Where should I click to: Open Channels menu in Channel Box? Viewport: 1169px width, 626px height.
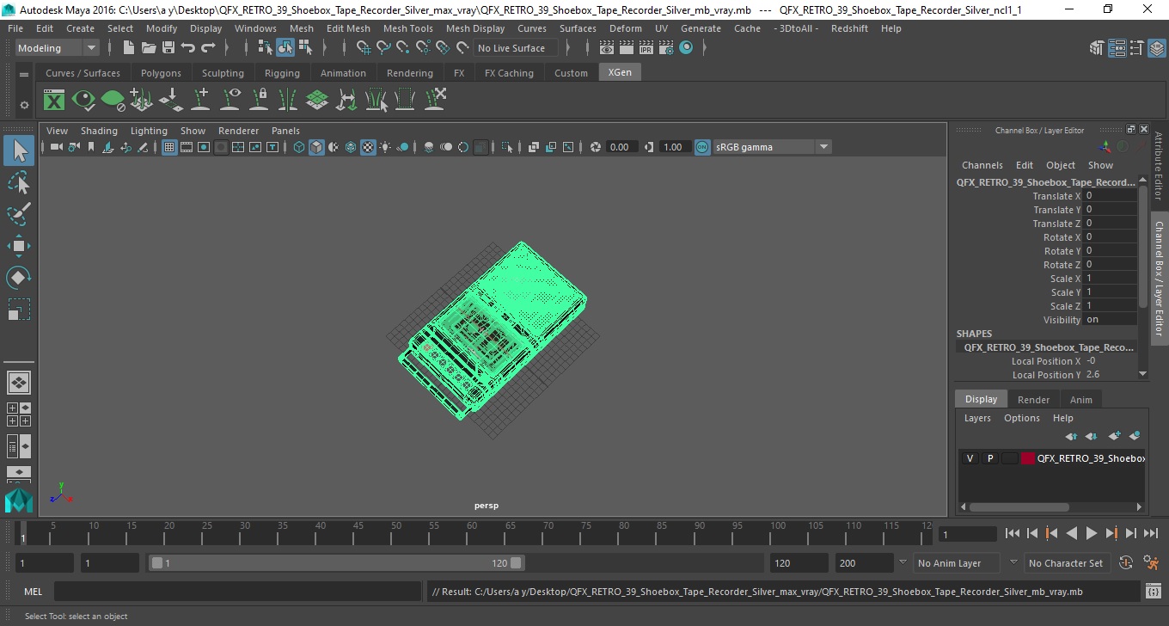click(x=982, y=165)
